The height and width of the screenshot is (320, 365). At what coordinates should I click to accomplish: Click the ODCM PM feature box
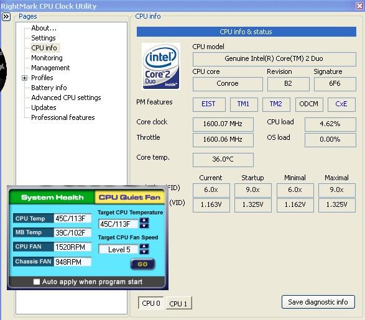[309, 104]
